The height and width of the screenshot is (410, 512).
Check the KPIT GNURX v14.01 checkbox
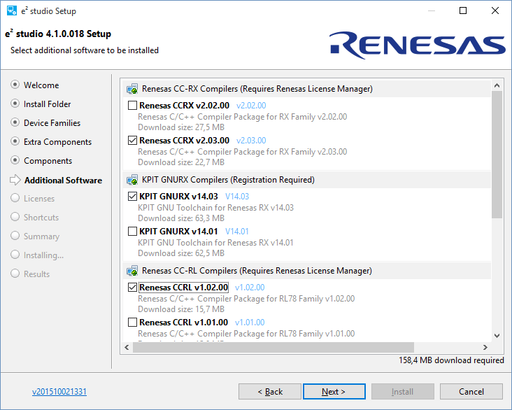[x=132, y=231]
